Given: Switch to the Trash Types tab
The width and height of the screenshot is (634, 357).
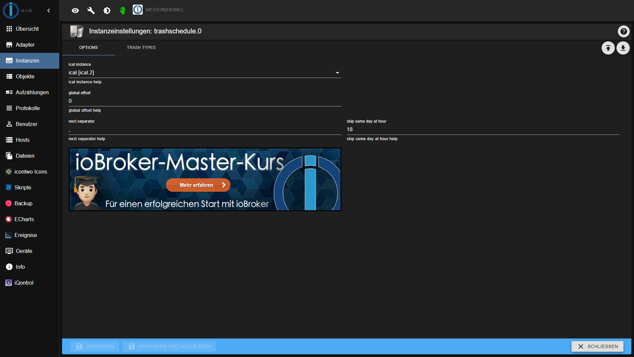Looking at the screenshot, I should [x=141, y=48].
